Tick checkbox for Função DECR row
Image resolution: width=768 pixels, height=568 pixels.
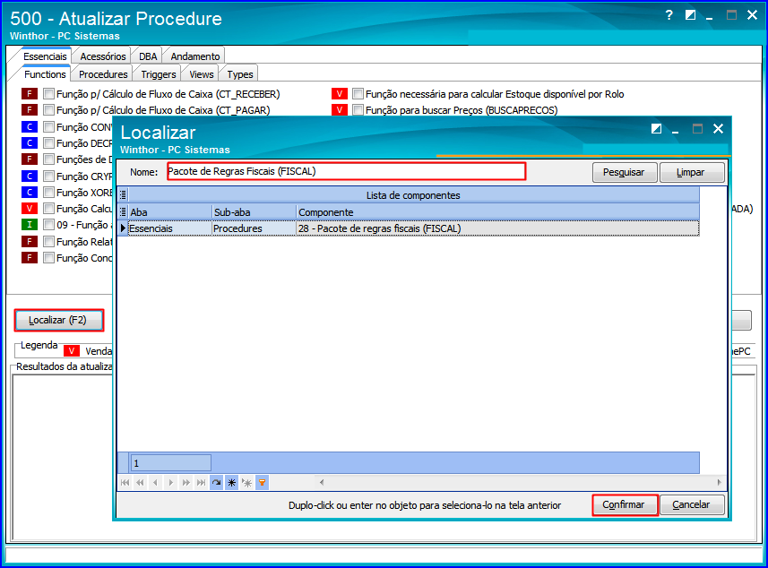(48, 143)
